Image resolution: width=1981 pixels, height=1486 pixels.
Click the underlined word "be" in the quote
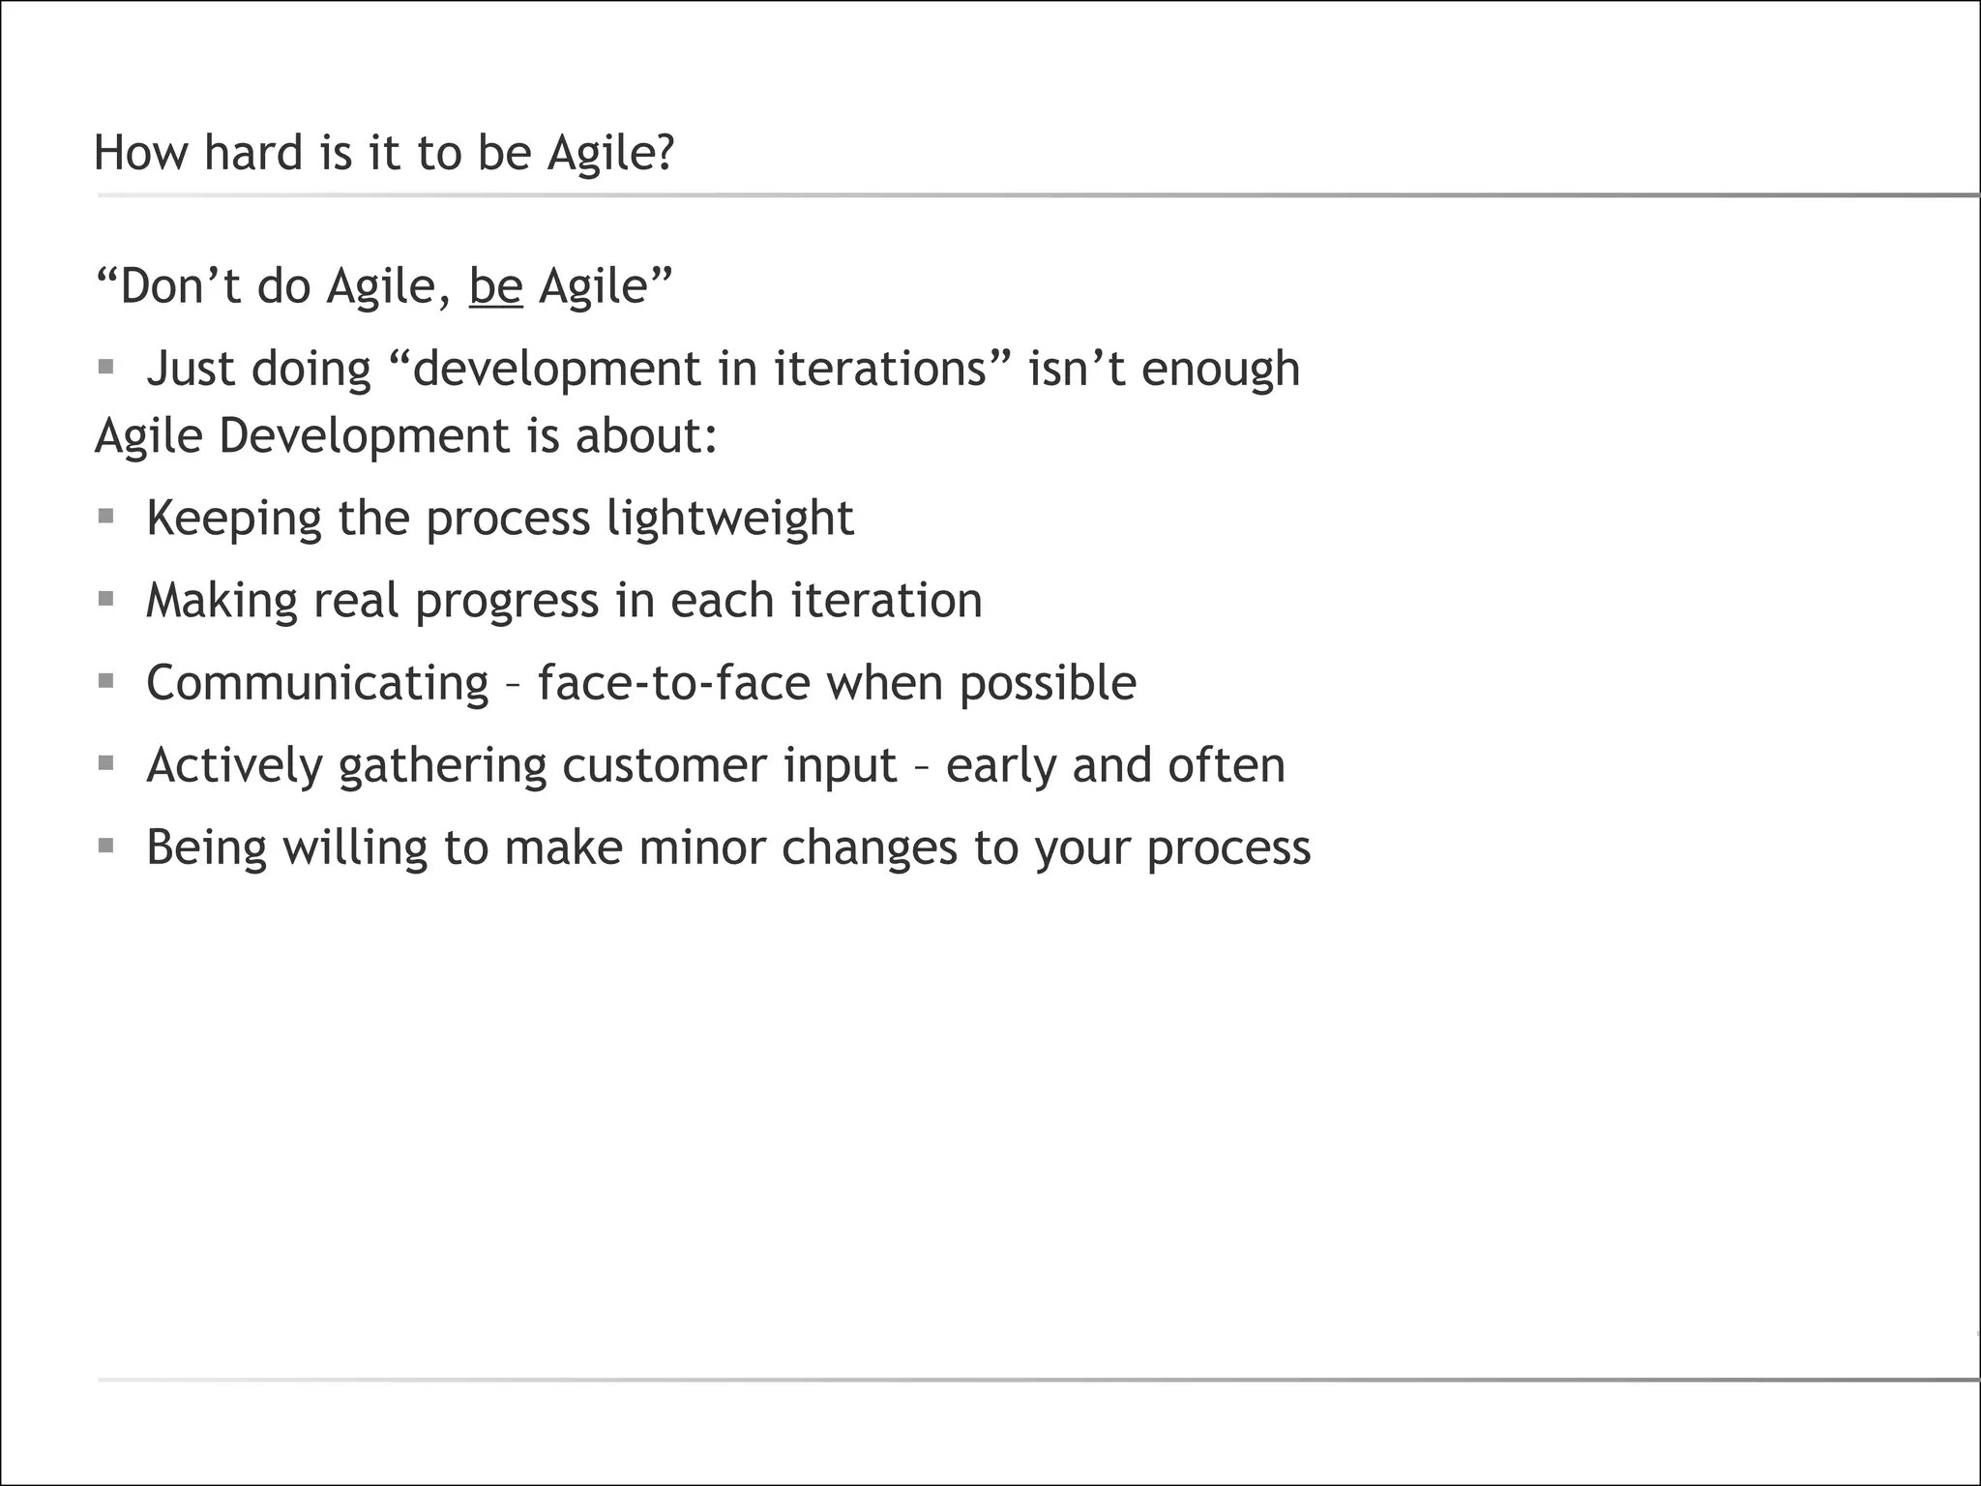click(x=495, y=286)
